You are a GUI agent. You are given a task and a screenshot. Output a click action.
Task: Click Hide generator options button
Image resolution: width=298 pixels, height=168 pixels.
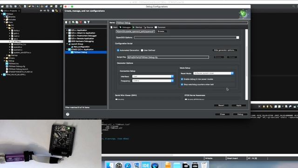224,50
